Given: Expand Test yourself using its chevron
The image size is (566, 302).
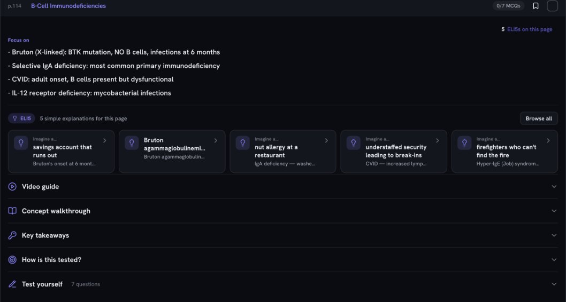Looking at the screenshot, I should point(554,284).
